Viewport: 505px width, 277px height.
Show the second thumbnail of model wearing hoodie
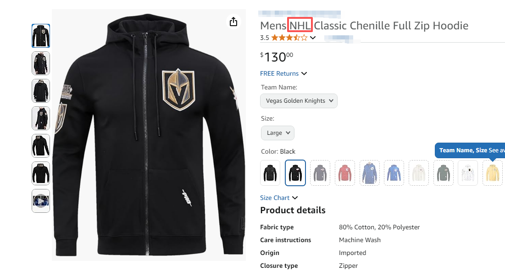41,63
